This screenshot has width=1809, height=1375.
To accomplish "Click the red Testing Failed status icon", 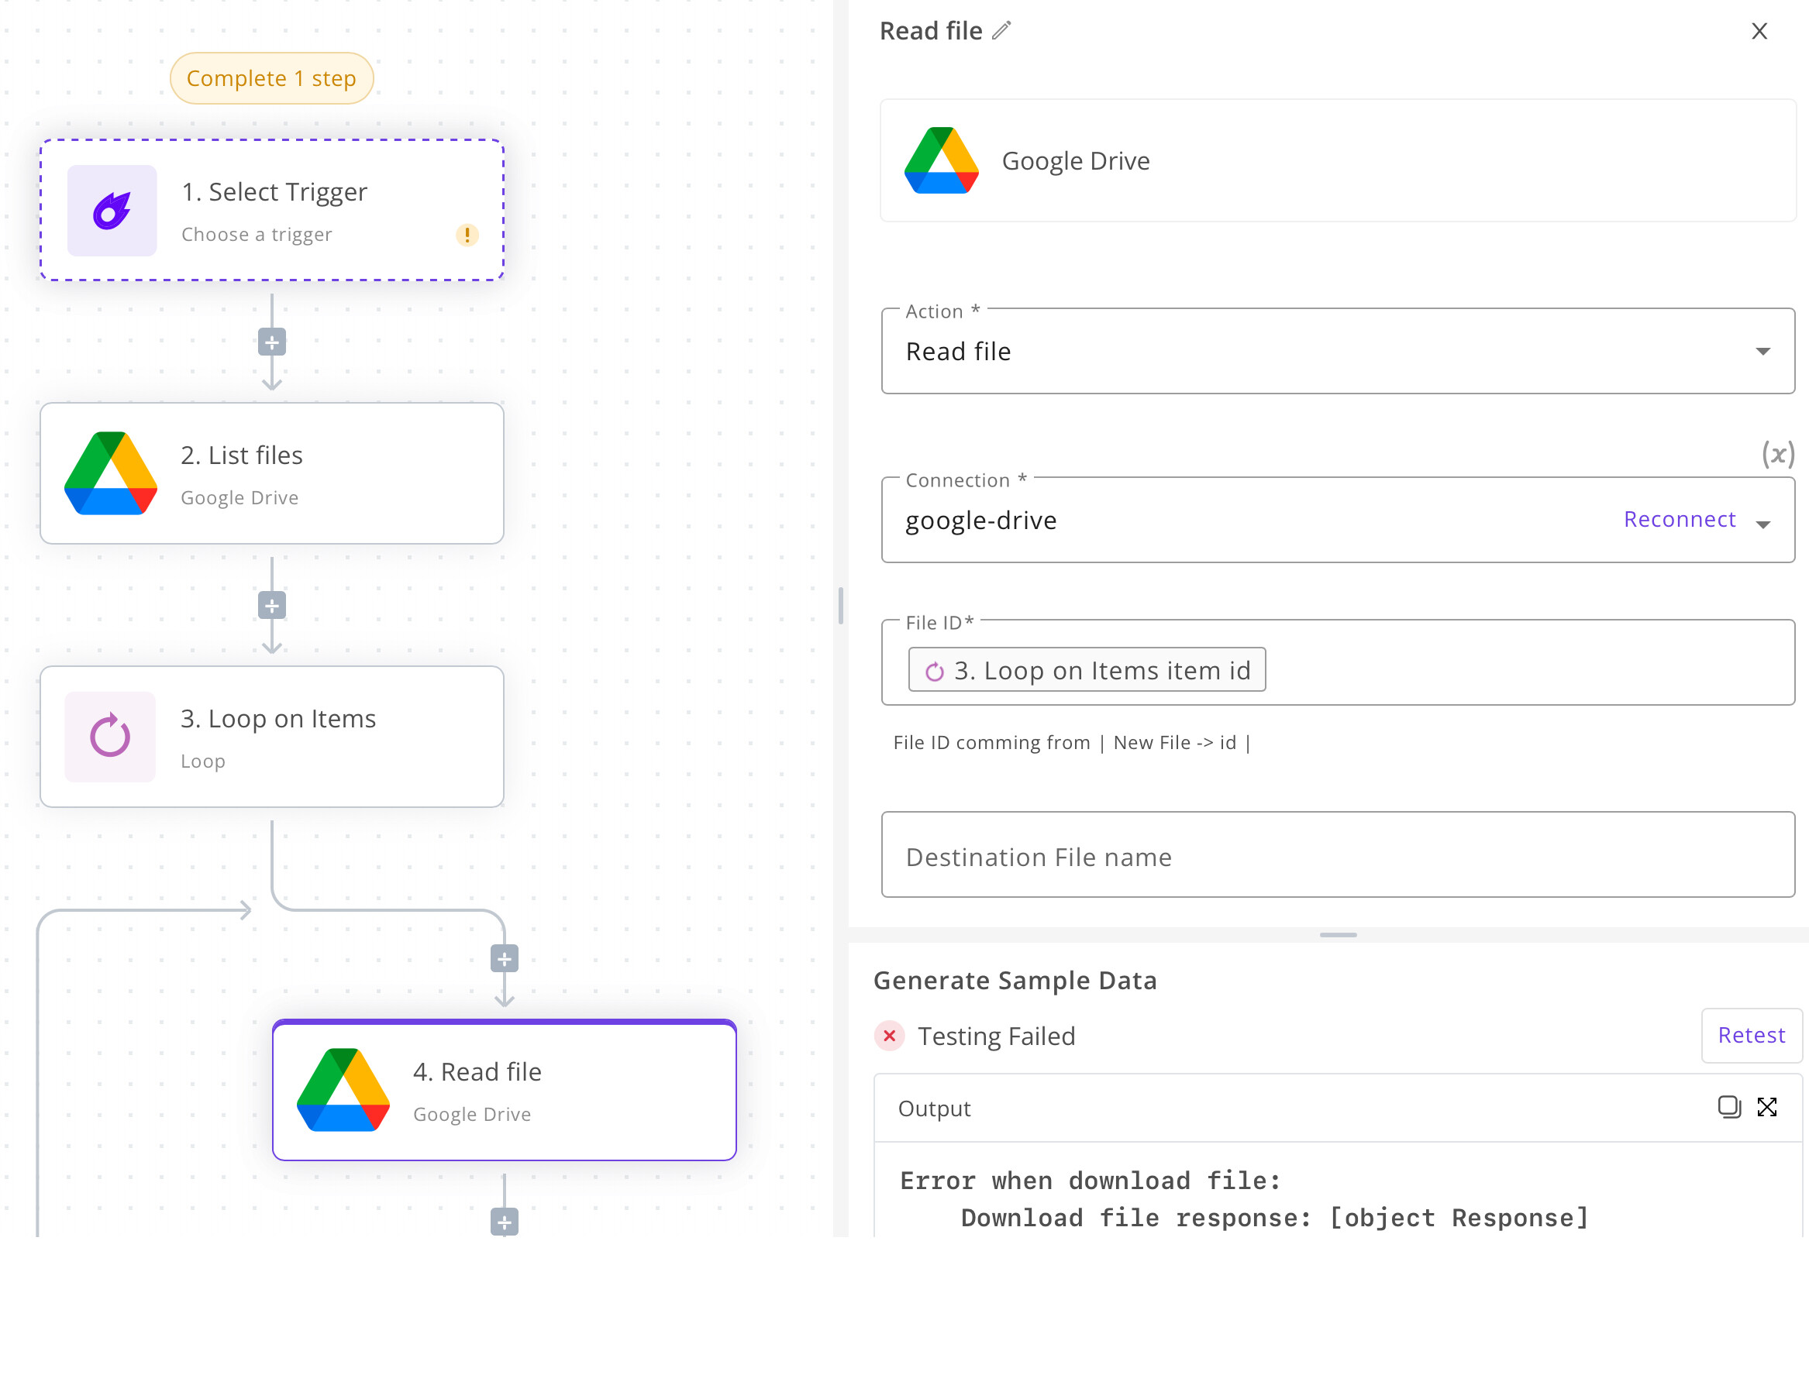I will [x=888, y=1036].
